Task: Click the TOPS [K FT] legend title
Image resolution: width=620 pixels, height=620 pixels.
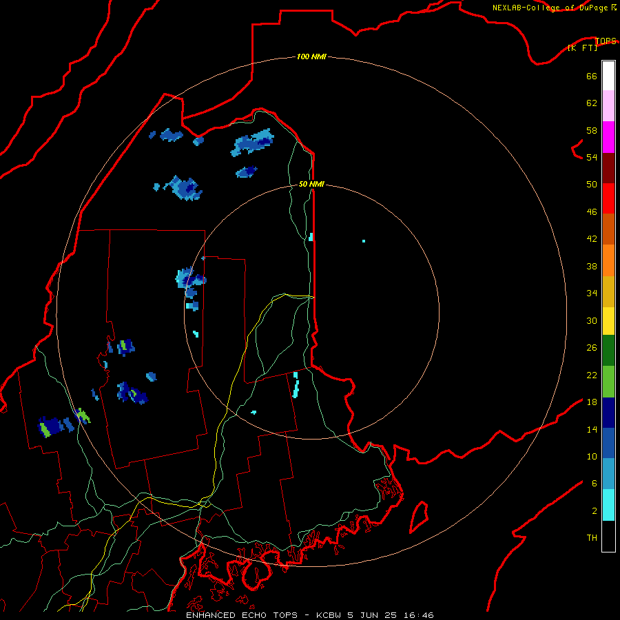Action: (x=592, y=44)
